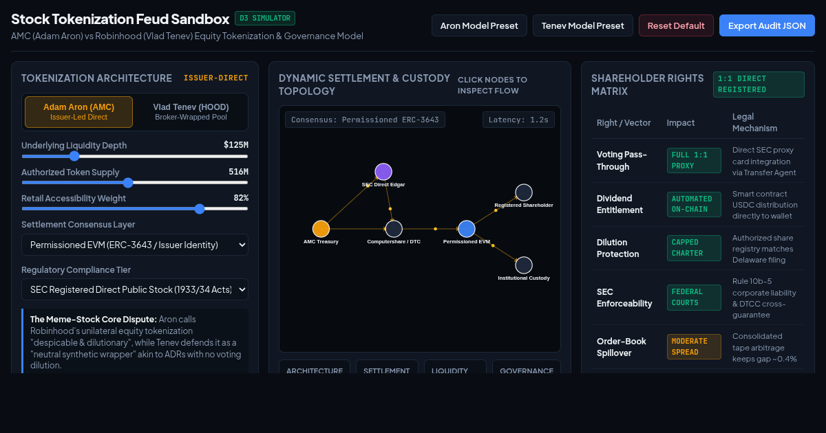This screenshot has width=826, height=433.
Task: Click the Permissioned EVM node
Action: pos(467,229)
